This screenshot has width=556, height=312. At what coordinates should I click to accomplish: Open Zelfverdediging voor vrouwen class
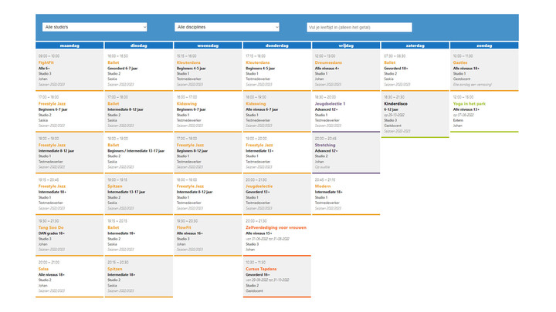click(x=277, y=235)
